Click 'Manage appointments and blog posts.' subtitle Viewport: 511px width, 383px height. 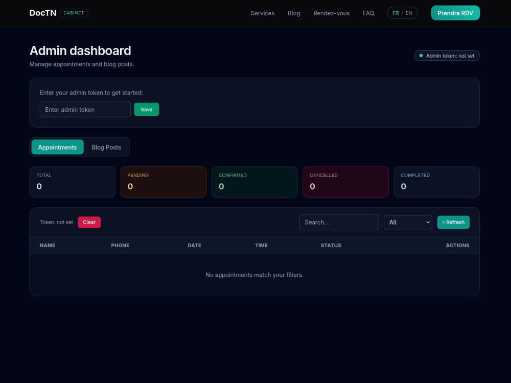[82, 64]
